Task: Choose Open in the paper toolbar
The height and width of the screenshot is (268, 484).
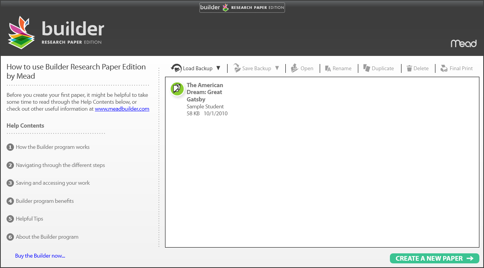Action: click(x=307, y=69)
